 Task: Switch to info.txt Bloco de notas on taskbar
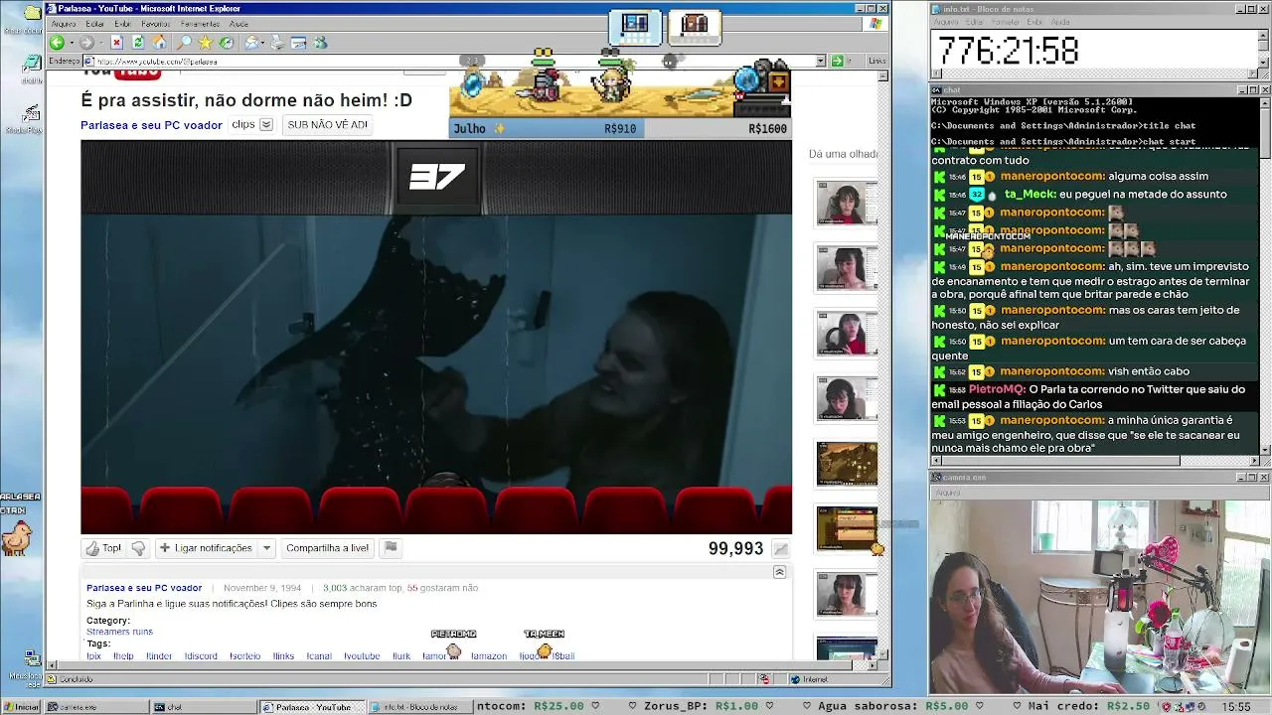click(422, 707)
